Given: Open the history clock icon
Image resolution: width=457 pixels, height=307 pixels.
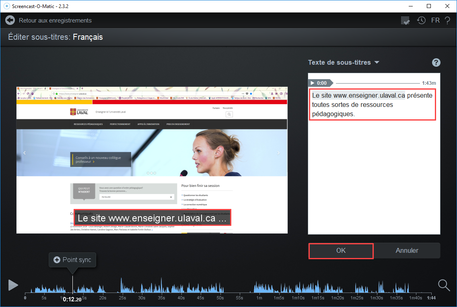Looking at the screenshot, I should tap(421, 20).
